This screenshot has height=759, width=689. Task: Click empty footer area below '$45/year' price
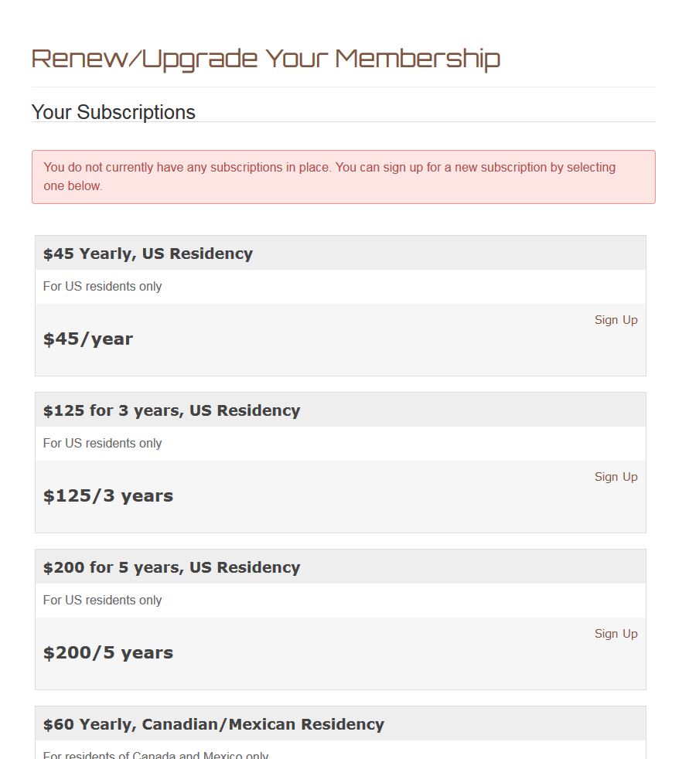pos(340,363)
